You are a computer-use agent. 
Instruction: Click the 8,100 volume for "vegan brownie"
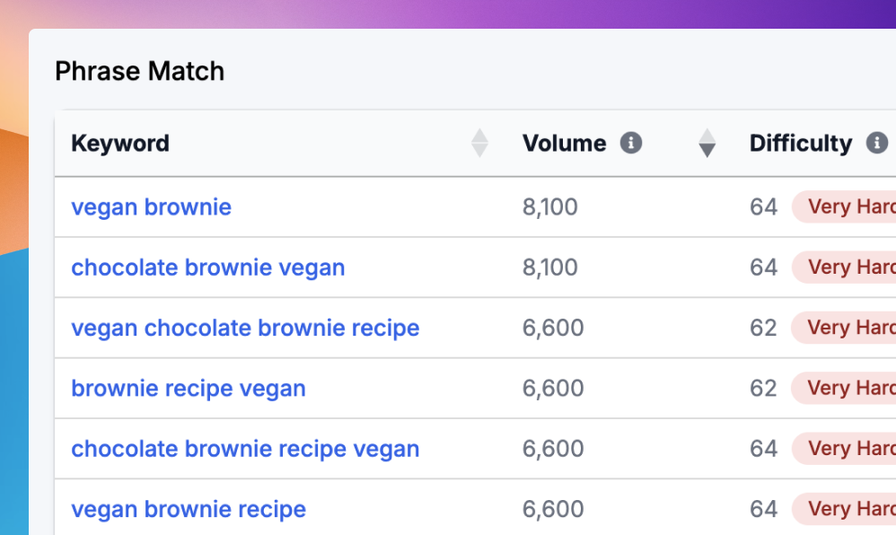(549, 207)
